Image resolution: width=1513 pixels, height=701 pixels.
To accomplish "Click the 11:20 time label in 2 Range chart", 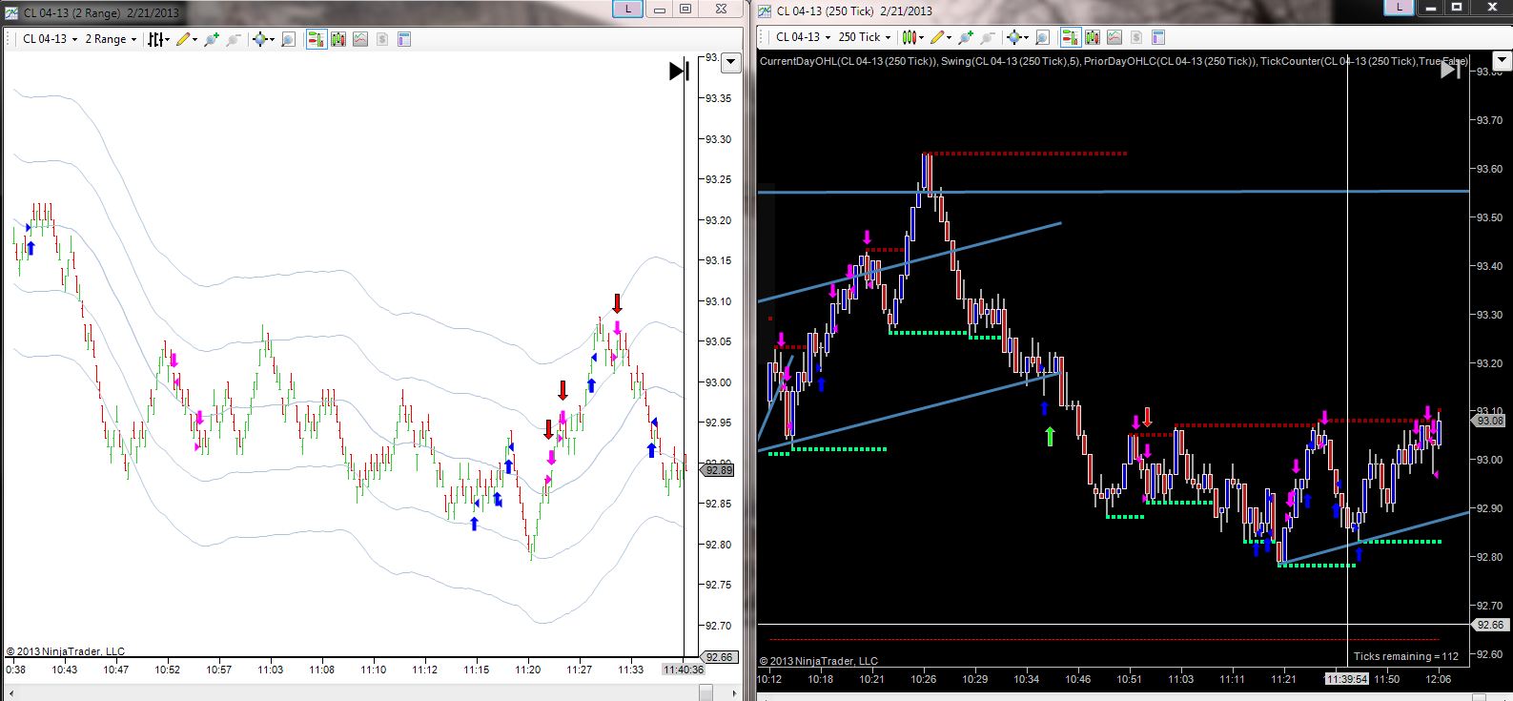I will [x=528, y=670].
